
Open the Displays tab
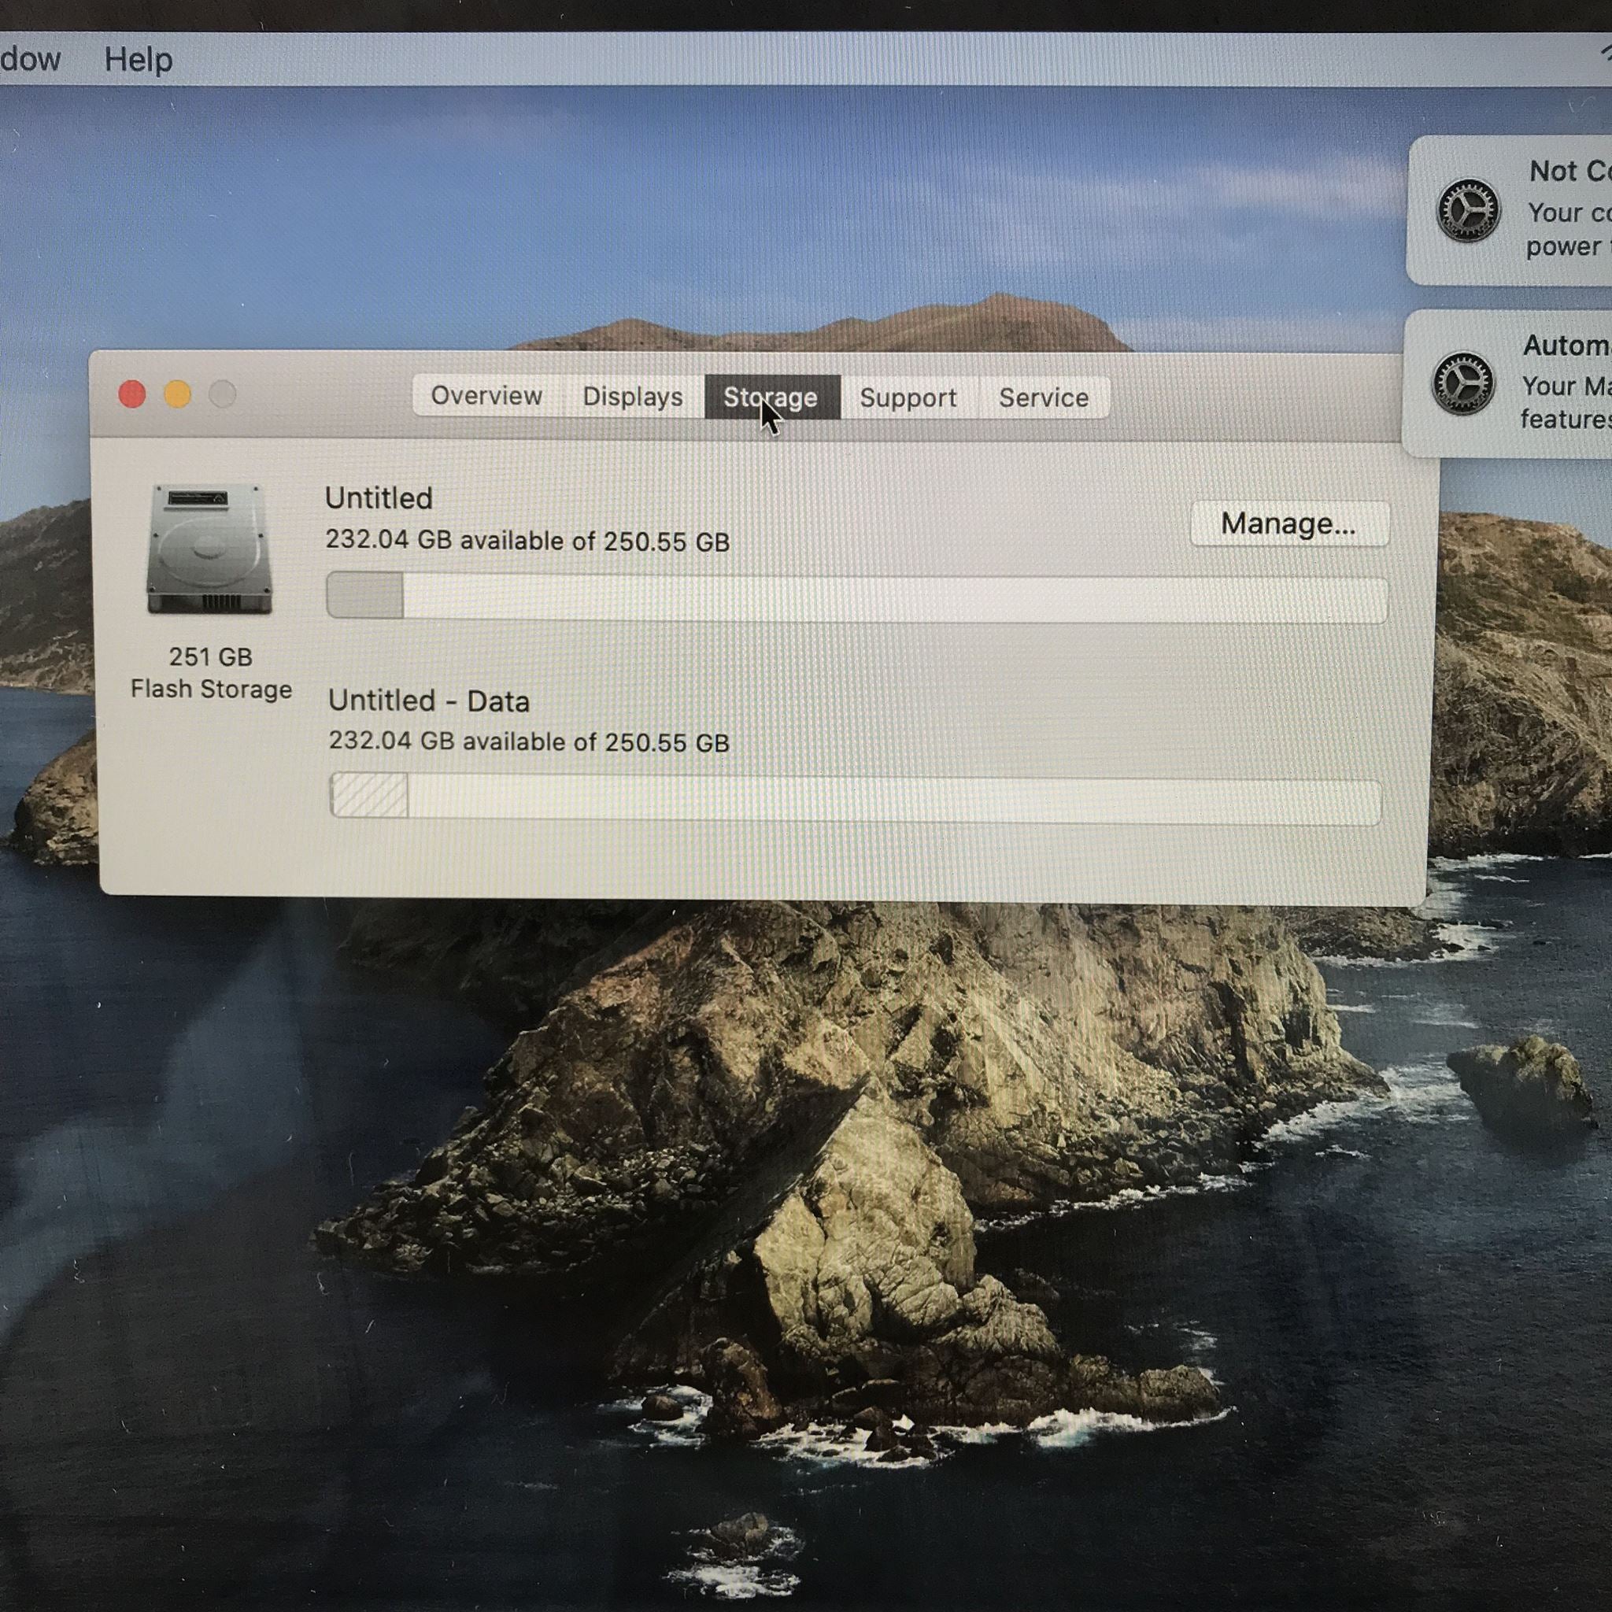633,397
